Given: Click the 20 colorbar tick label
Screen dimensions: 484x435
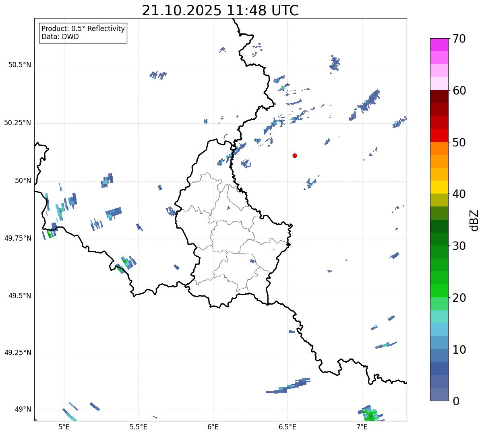Looking at the screenshot, I should 459,298.
